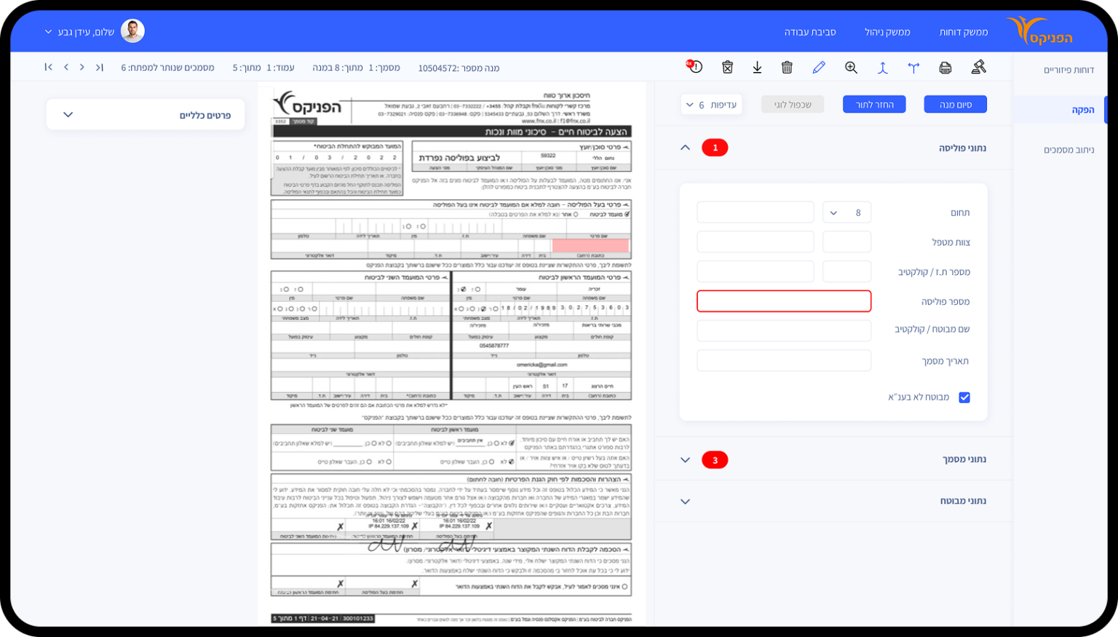Screen dimensions: 1118x637
Task: Download the document with the arrow icon
Action: (x=757, y=68)
